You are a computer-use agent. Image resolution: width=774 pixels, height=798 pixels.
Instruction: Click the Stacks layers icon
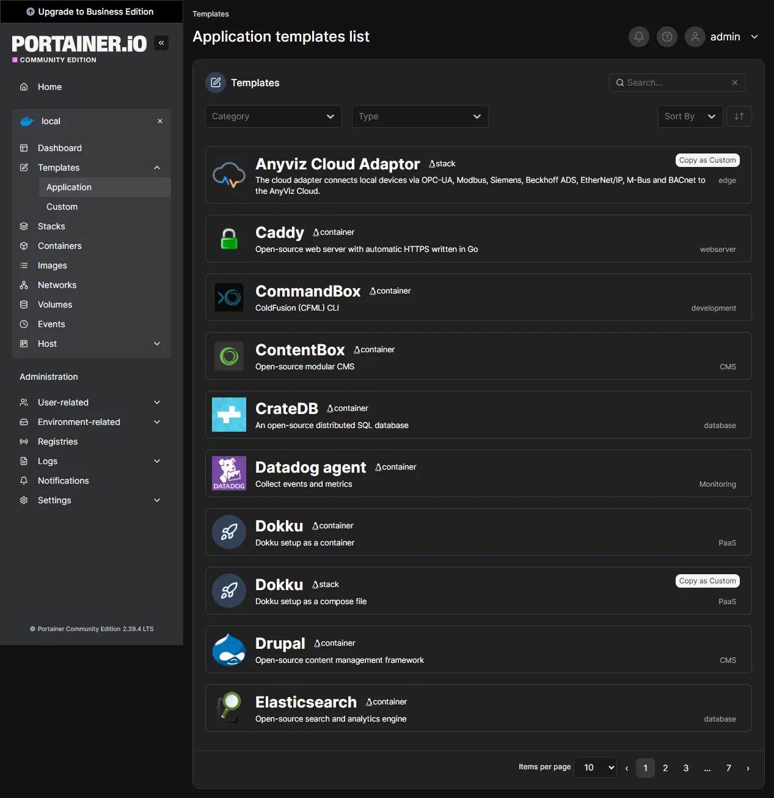coord(24,226)
